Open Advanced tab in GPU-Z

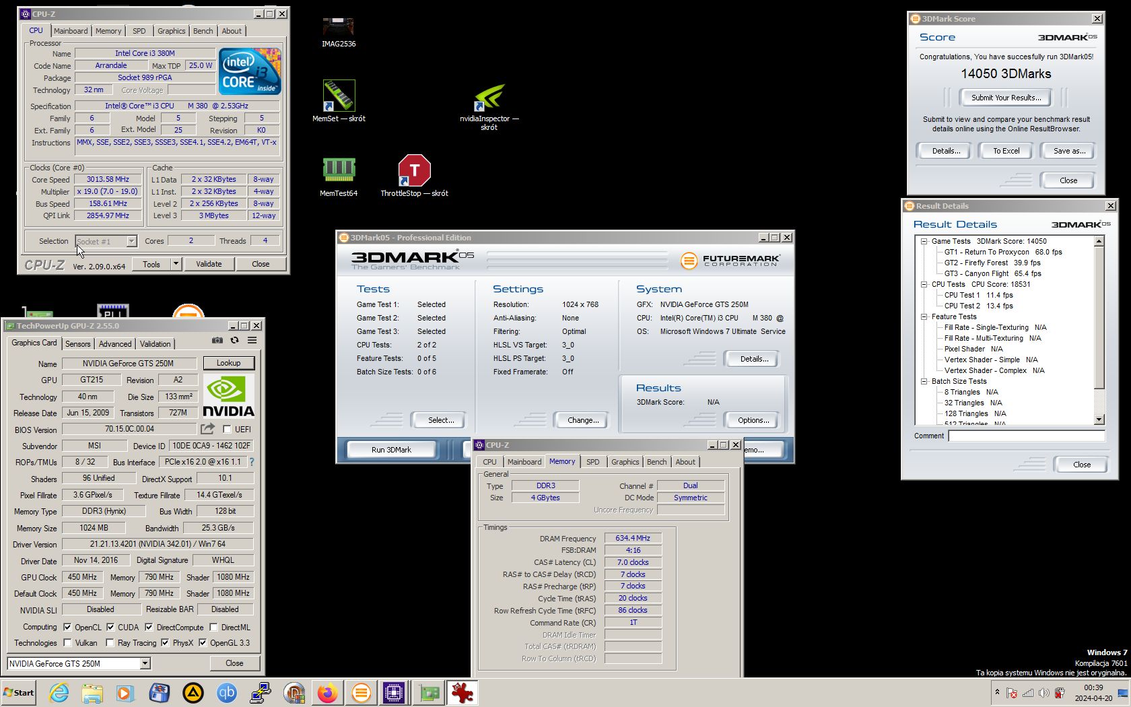click(x=115, y=344)
